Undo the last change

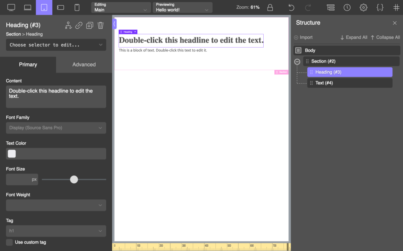click(291, 7)
